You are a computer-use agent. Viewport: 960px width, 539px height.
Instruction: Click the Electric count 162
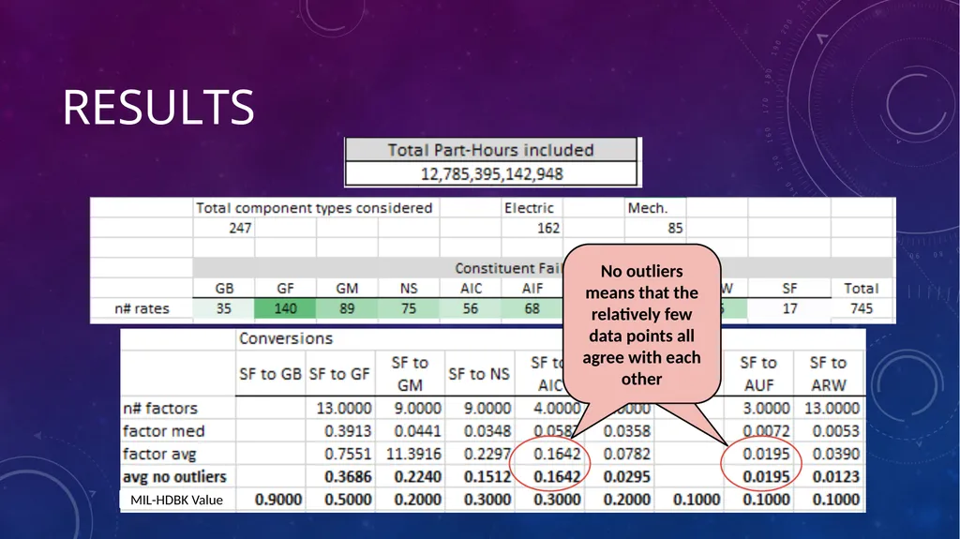548,229
